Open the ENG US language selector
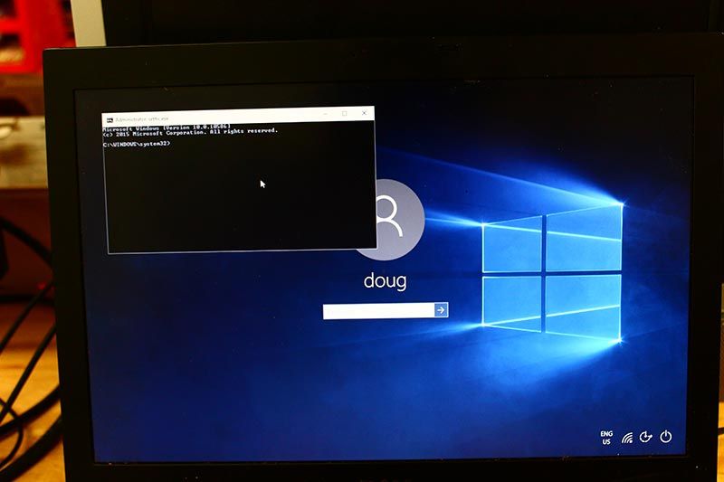This screenshot has height=482, width=724. tap(606, 438)
